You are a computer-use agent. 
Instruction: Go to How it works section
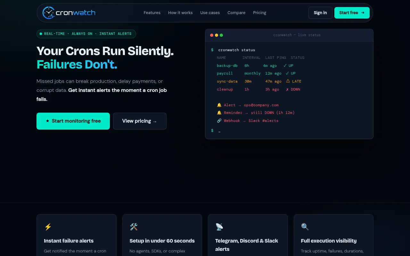(x=180, y=13)
